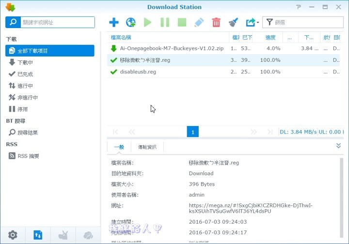Click the grey donkey eMule icon
349x244 pixels.
point(63,235)
